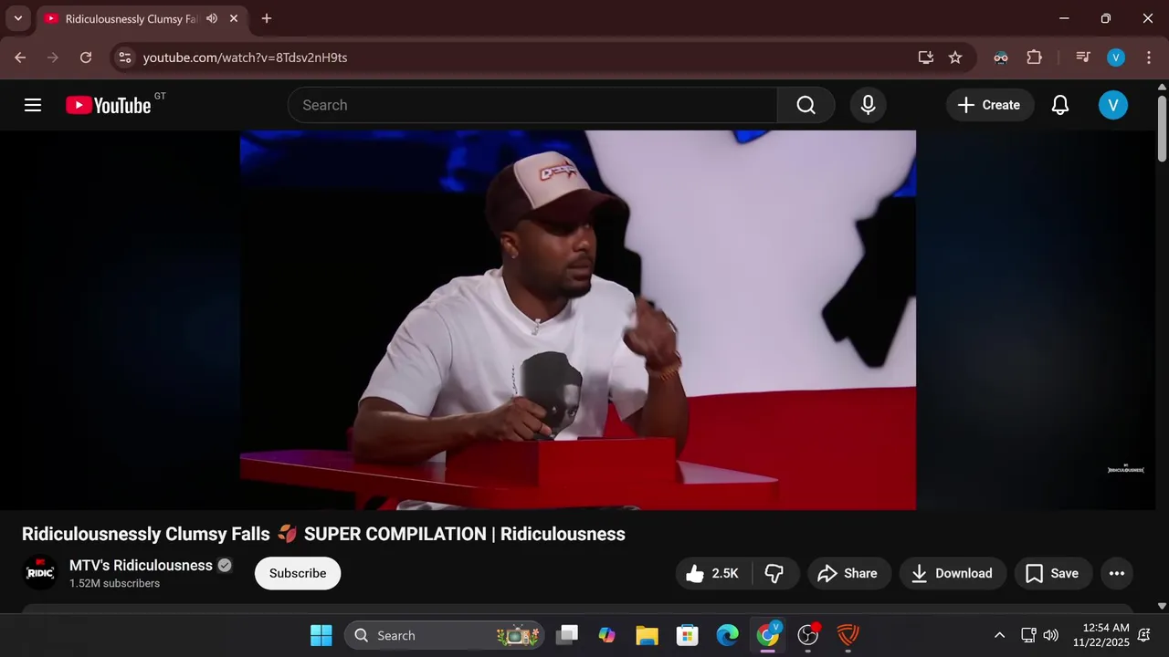Expand the tab search dropdown

[x=17, y=18]
